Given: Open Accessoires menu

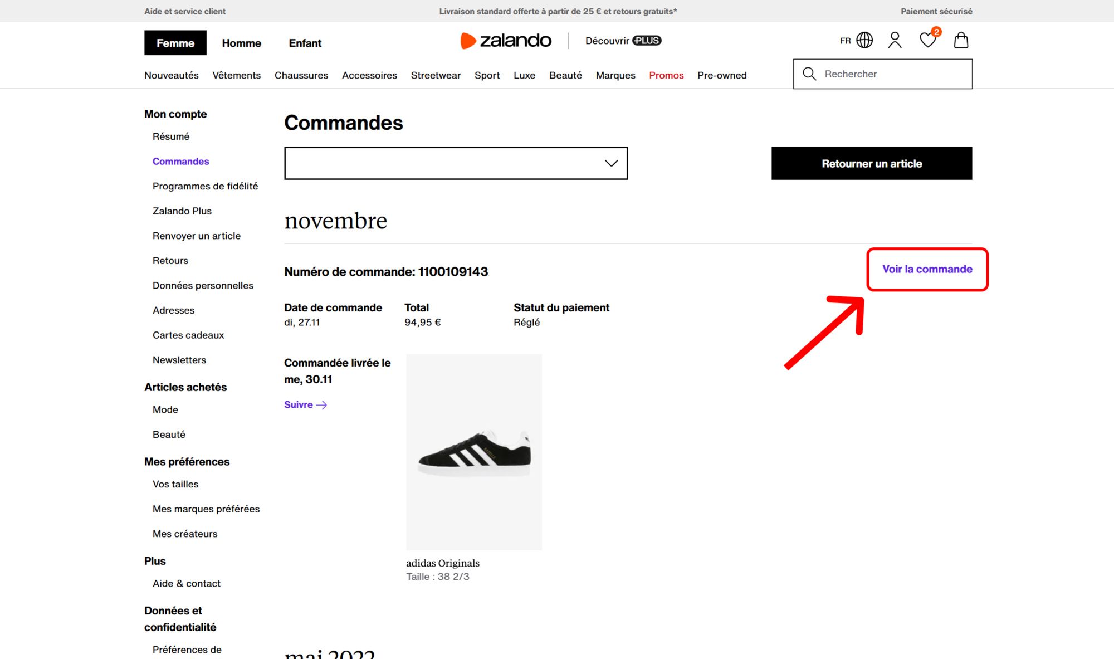Looking at the screenshot, I should (369, 75).
